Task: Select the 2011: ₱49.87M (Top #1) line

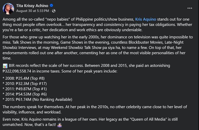Action: tap(24, 89)
